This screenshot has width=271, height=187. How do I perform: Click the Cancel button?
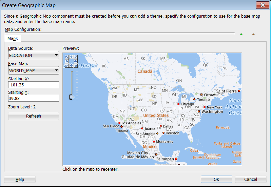(x=251, y=180)
